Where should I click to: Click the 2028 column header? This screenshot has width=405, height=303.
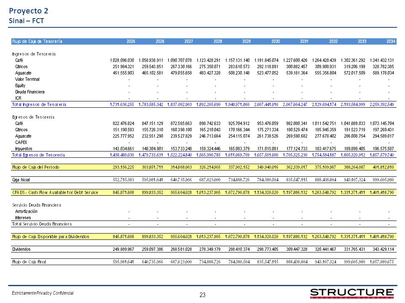coord(218,41)
